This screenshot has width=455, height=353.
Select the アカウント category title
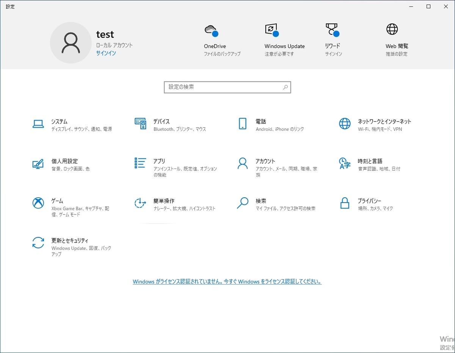click(265, 161)
